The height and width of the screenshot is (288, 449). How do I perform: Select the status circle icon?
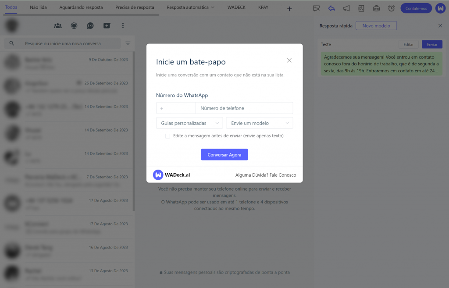point(74,25)
